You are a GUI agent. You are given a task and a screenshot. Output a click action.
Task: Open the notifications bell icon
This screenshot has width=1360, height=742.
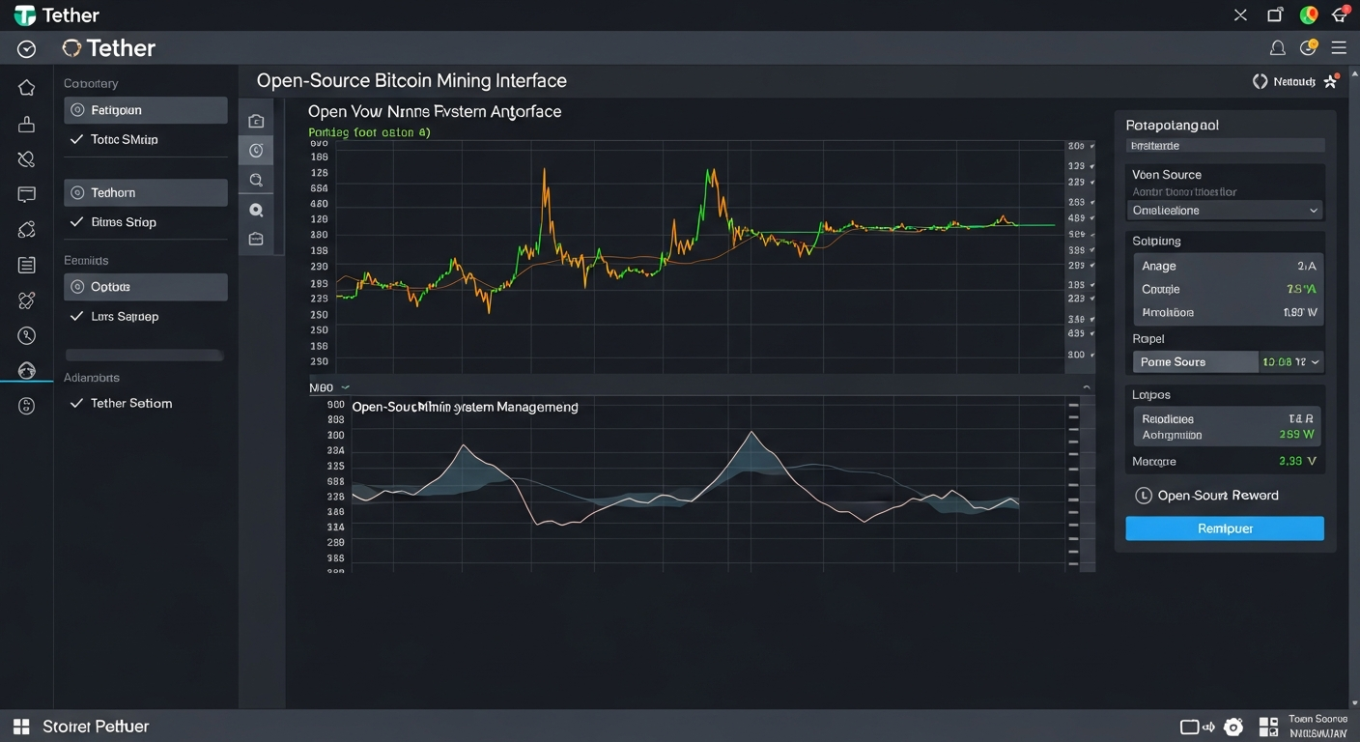click(1277, 48)
